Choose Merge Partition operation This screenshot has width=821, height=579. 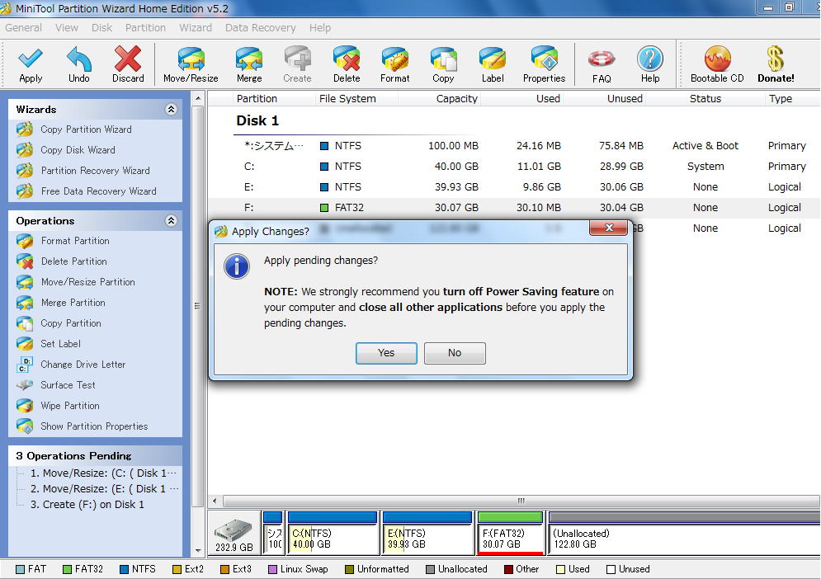(x=73, y=303)
